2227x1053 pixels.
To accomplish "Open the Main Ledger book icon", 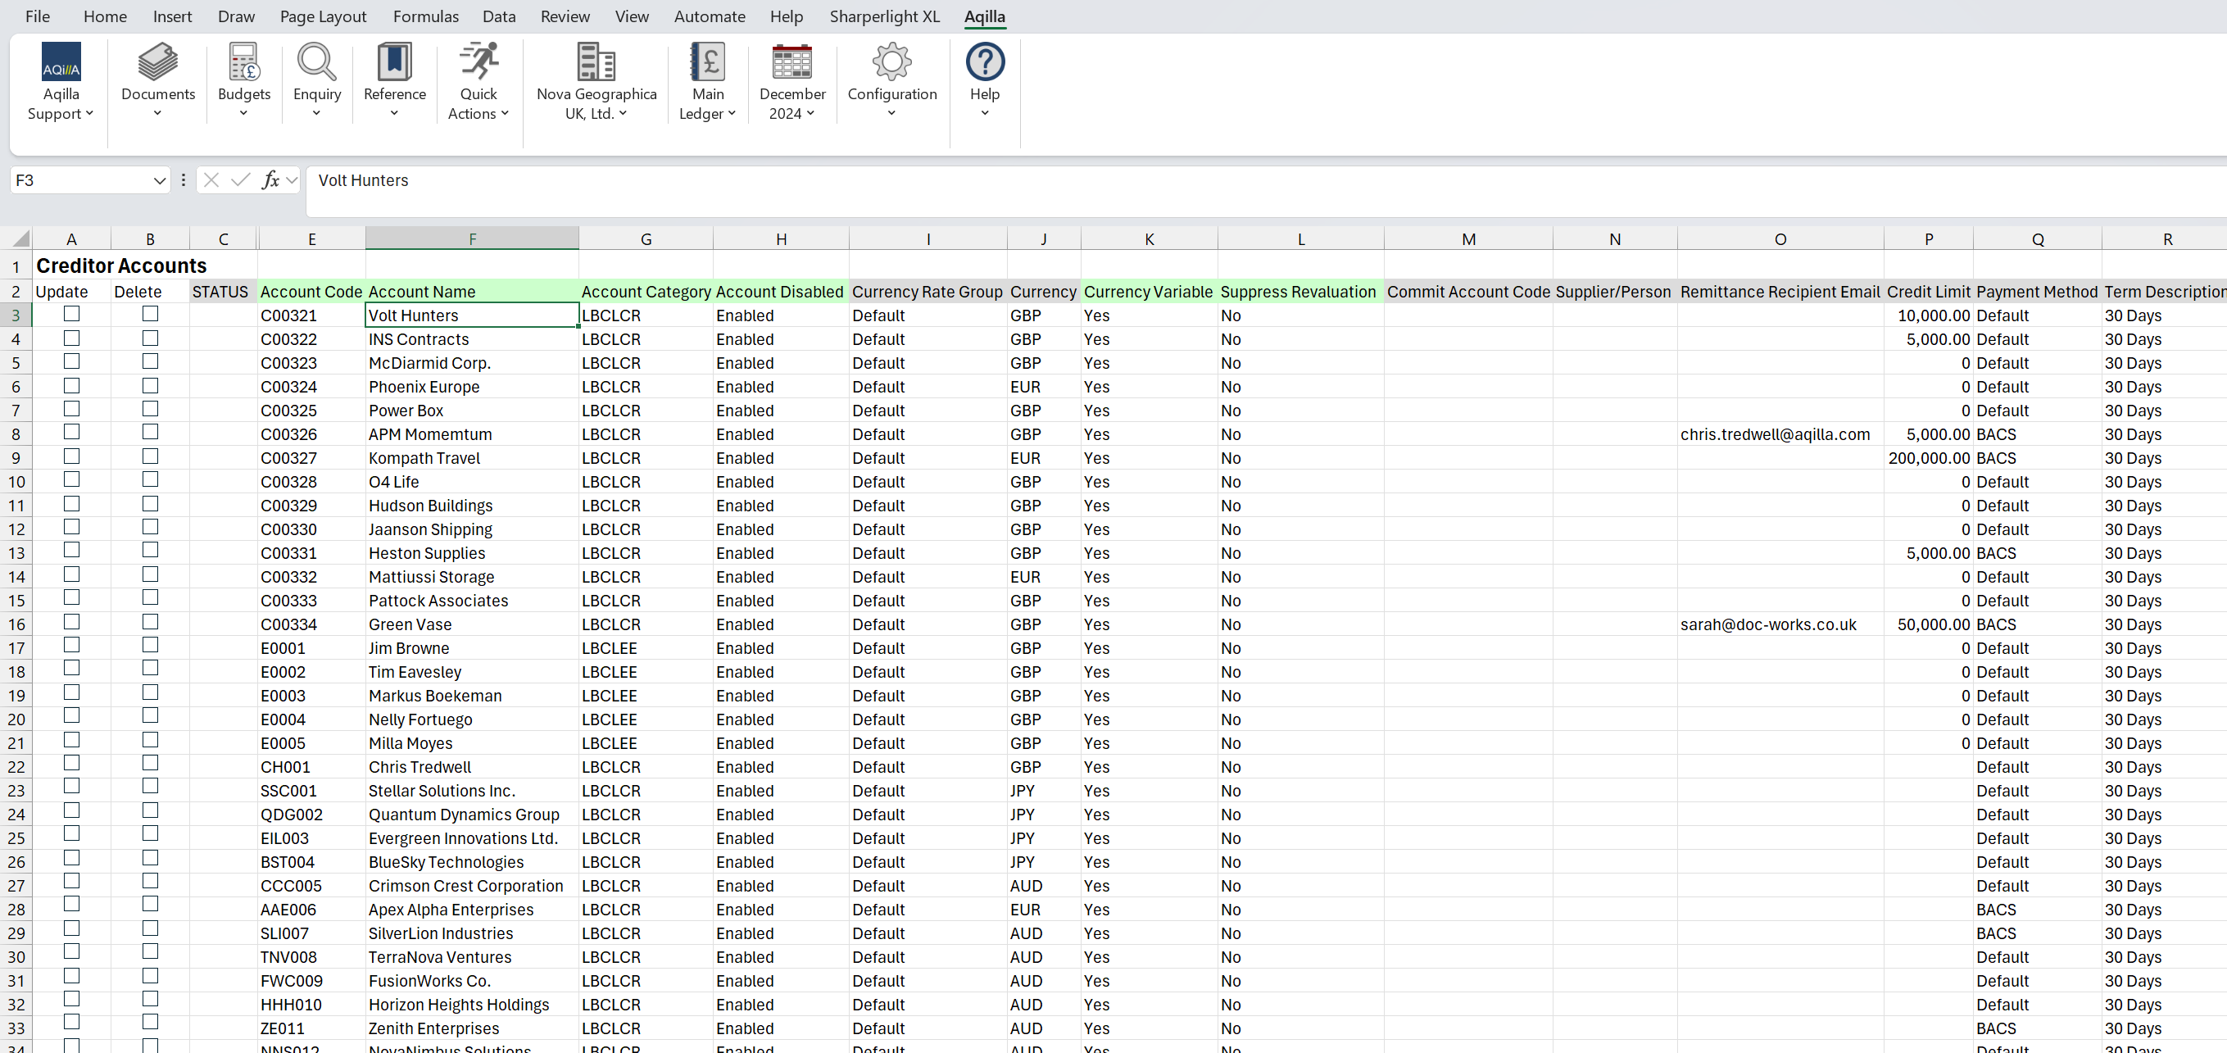I will point(707,63).
